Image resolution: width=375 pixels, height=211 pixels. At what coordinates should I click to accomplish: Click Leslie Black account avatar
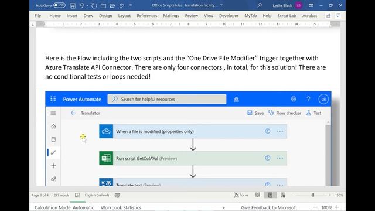(298, 5)
